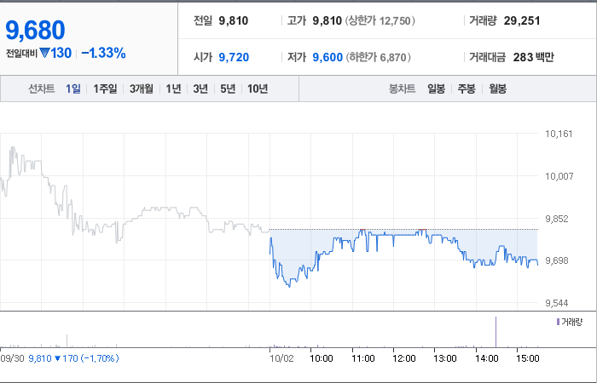Show the 월봉 candlestick chart
597x383 pixels.
[x=497, y=89]
